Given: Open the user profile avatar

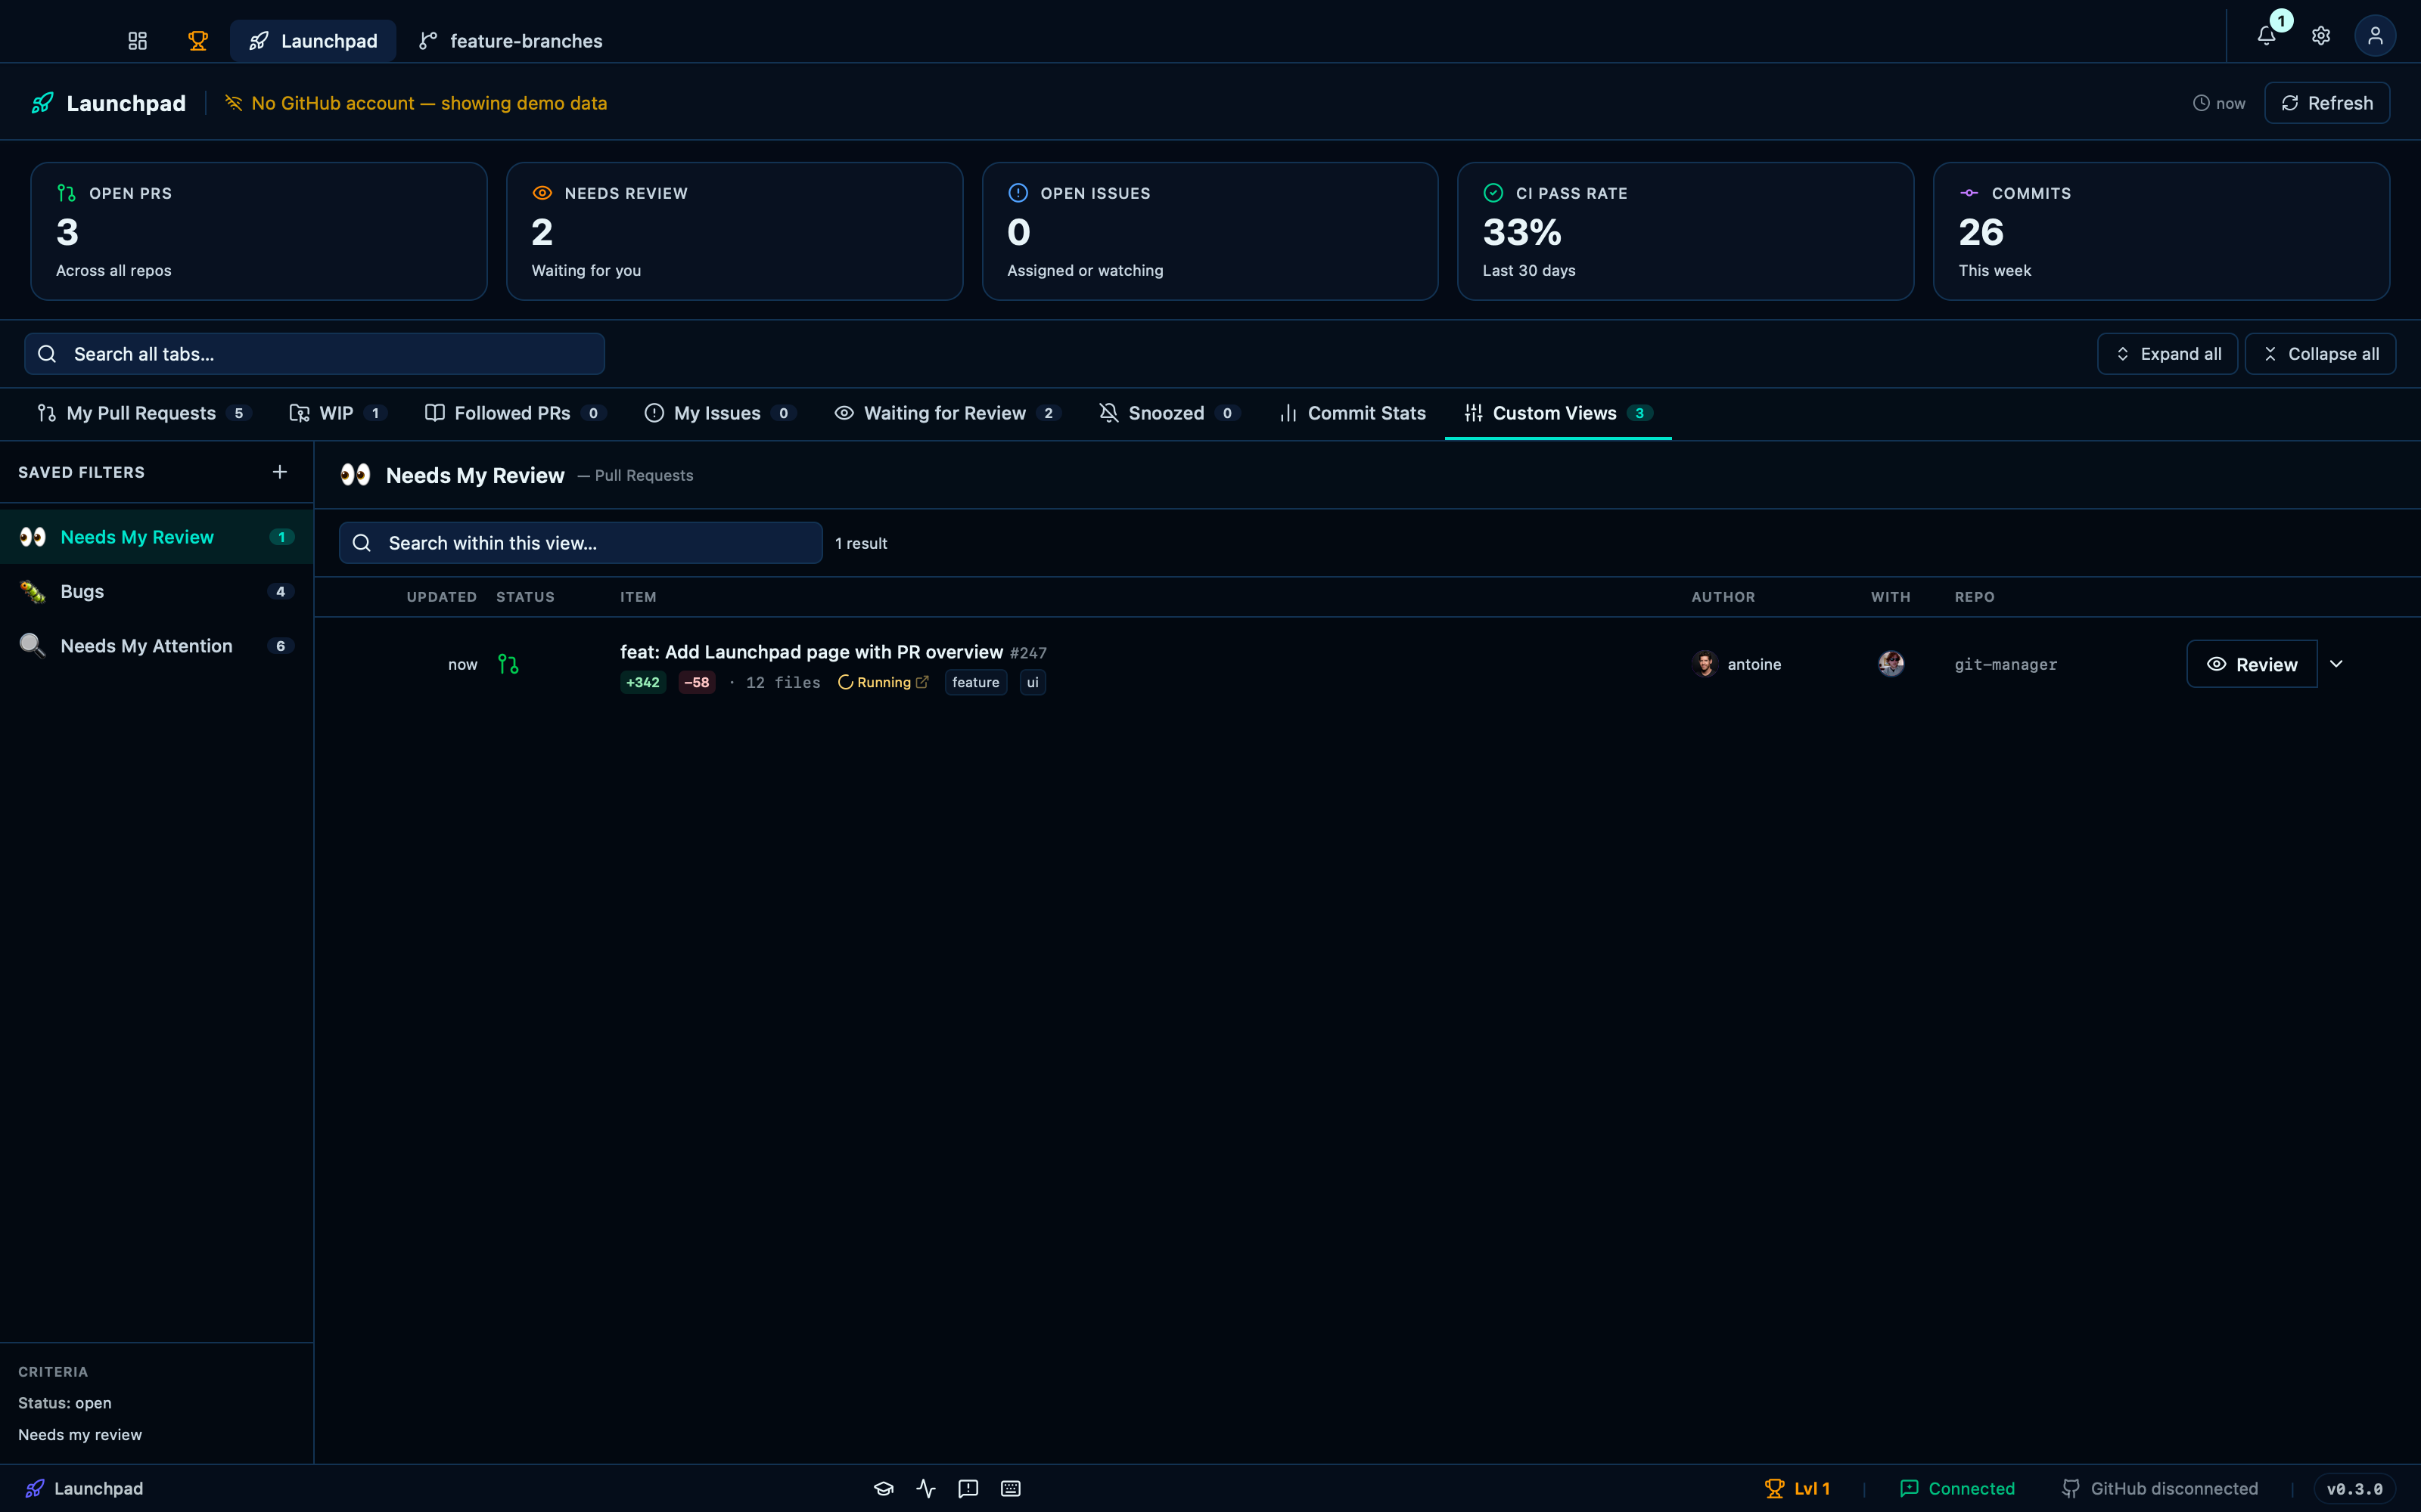Looking at the screenshot, I should click(2375, 35).
